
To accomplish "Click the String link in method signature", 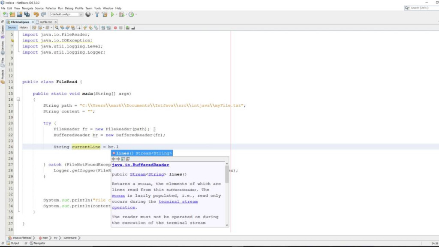I will tap(156, 174).
